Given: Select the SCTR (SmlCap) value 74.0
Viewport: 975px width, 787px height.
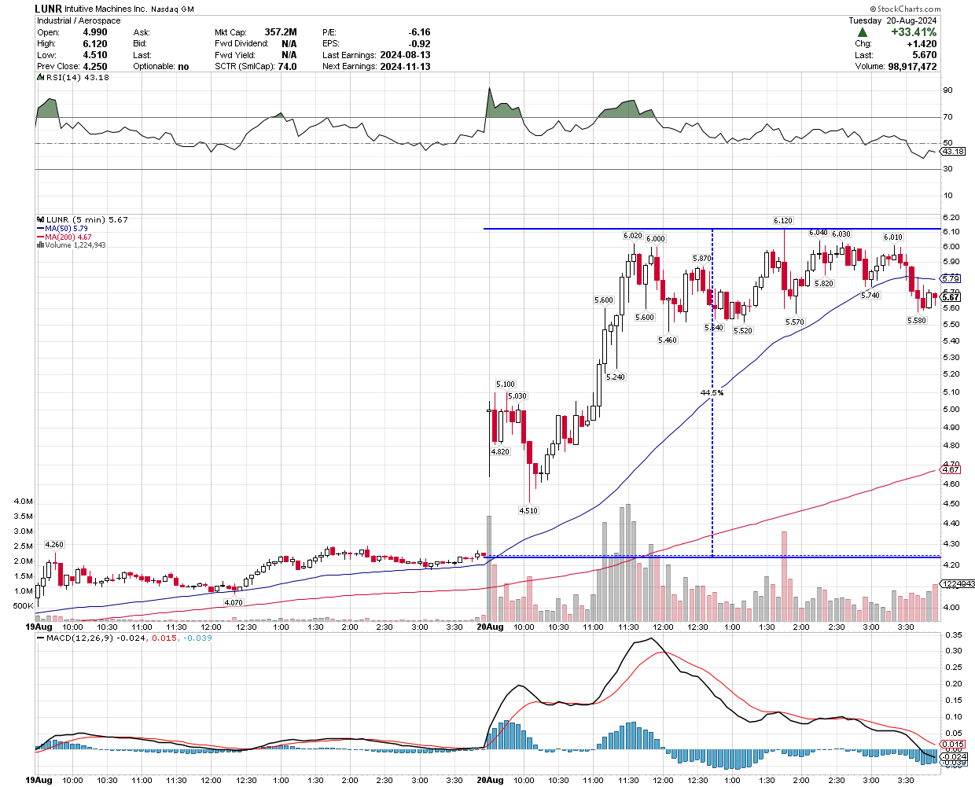Looking at the screenshot, I should (287, 67).
